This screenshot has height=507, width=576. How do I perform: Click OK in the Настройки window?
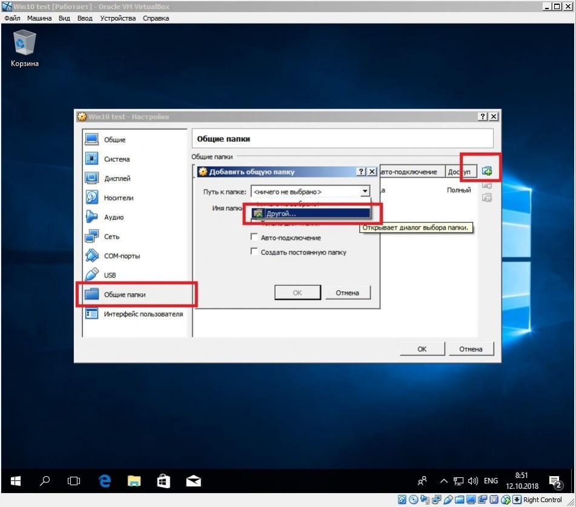(x=422, y=349)
